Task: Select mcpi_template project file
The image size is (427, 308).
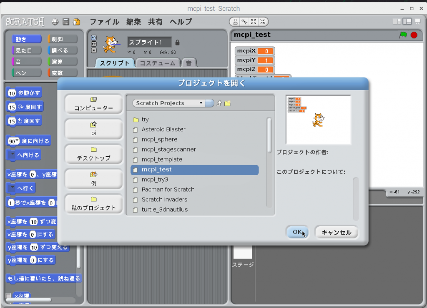Action: pyautogui.click(x=195, y=160)
